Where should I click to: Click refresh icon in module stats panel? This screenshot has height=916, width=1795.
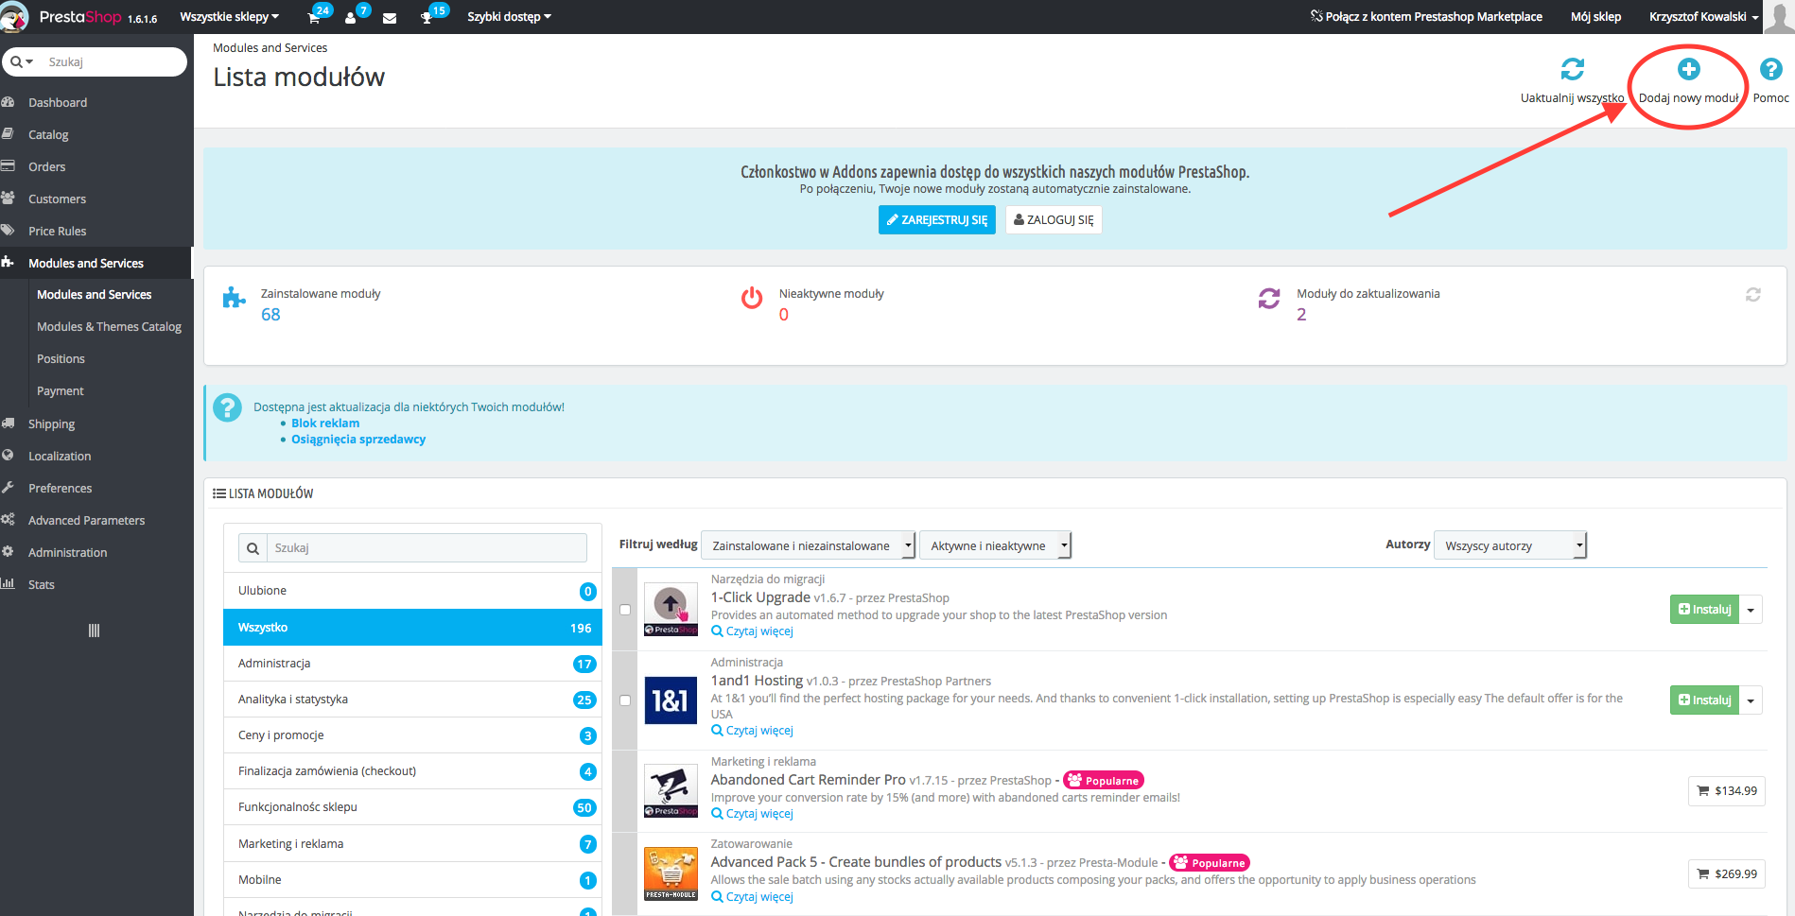coord(1752,295)
